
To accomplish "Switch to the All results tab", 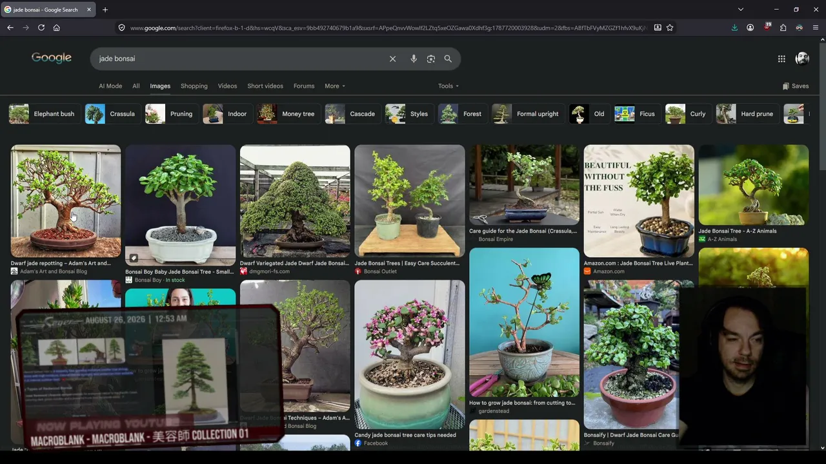I will [136, 86].
